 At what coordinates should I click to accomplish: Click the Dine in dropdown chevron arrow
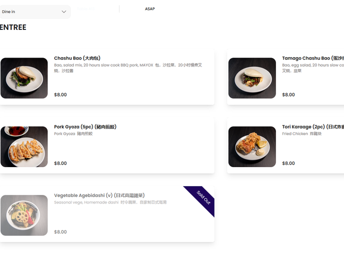click(64, 12)
